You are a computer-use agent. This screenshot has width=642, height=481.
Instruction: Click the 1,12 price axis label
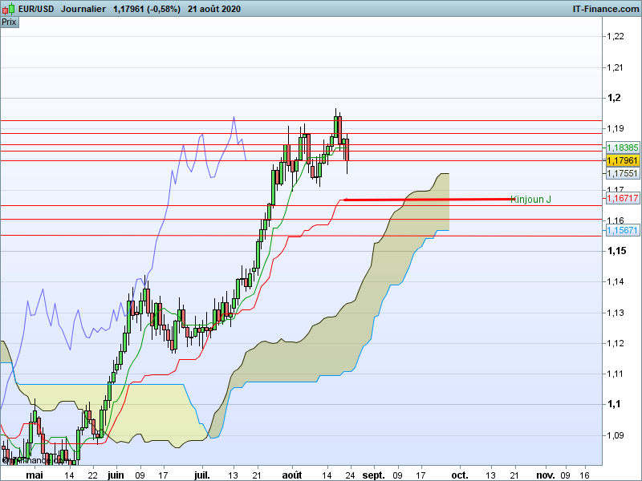[616, 343]
